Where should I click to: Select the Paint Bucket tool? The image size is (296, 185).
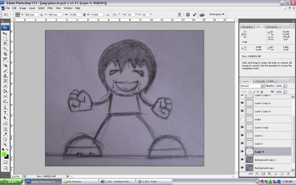(5, 91)
